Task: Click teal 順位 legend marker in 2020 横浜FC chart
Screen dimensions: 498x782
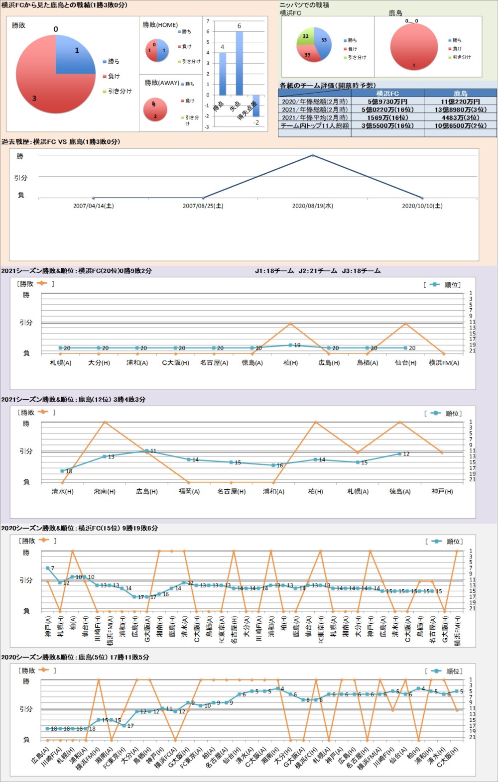Action: [x=437, y=542]
